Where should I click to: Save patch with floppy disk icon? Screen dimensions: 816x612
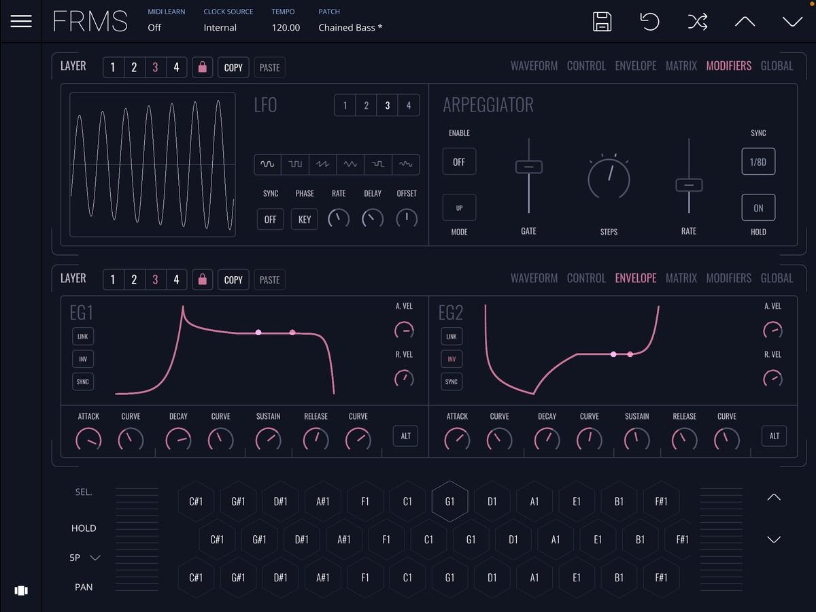pyautogui.click(x=602, y=22)
